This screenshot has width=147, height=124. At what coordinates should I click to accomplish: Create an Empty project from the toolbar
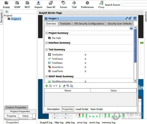[6, 5]
